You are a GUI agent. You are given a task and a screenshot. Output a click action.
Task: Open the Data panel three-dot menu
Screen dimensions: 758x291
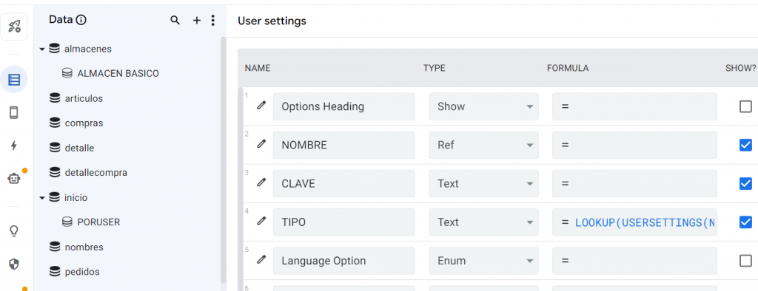coord(212,20)
